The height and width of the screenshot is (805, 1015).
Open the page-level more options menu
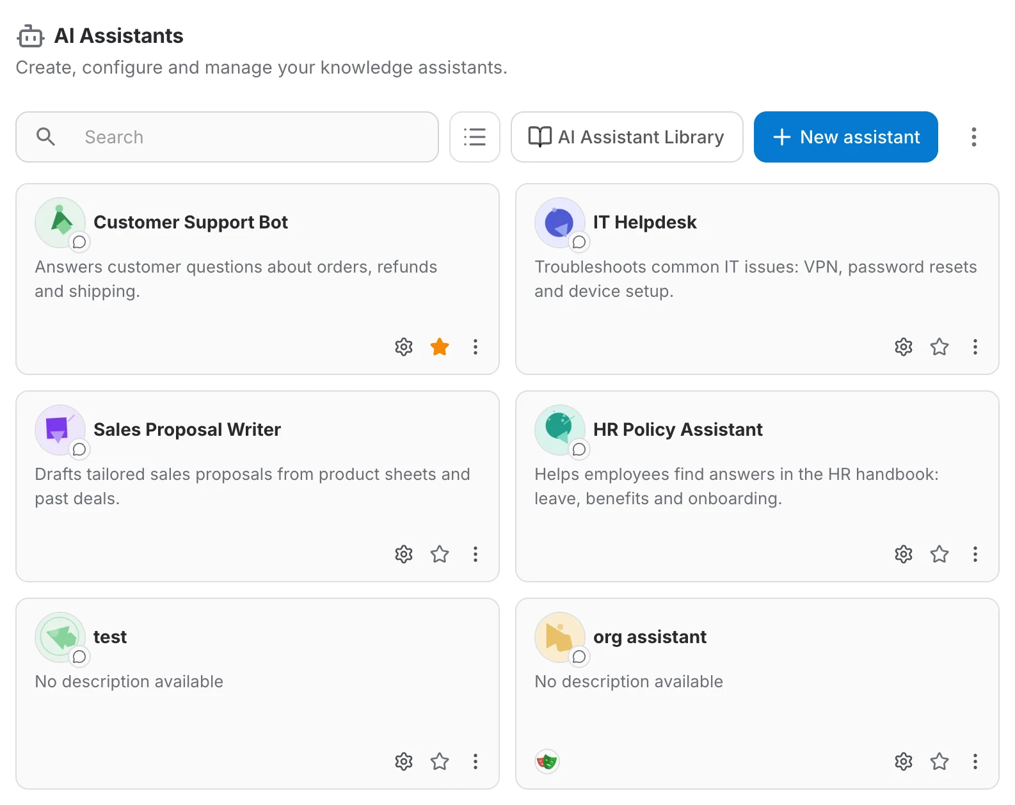tap(974, 137)
